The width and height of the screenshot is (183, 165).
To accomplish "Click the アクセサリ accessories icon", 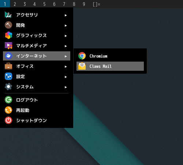I will pos(8,15).
